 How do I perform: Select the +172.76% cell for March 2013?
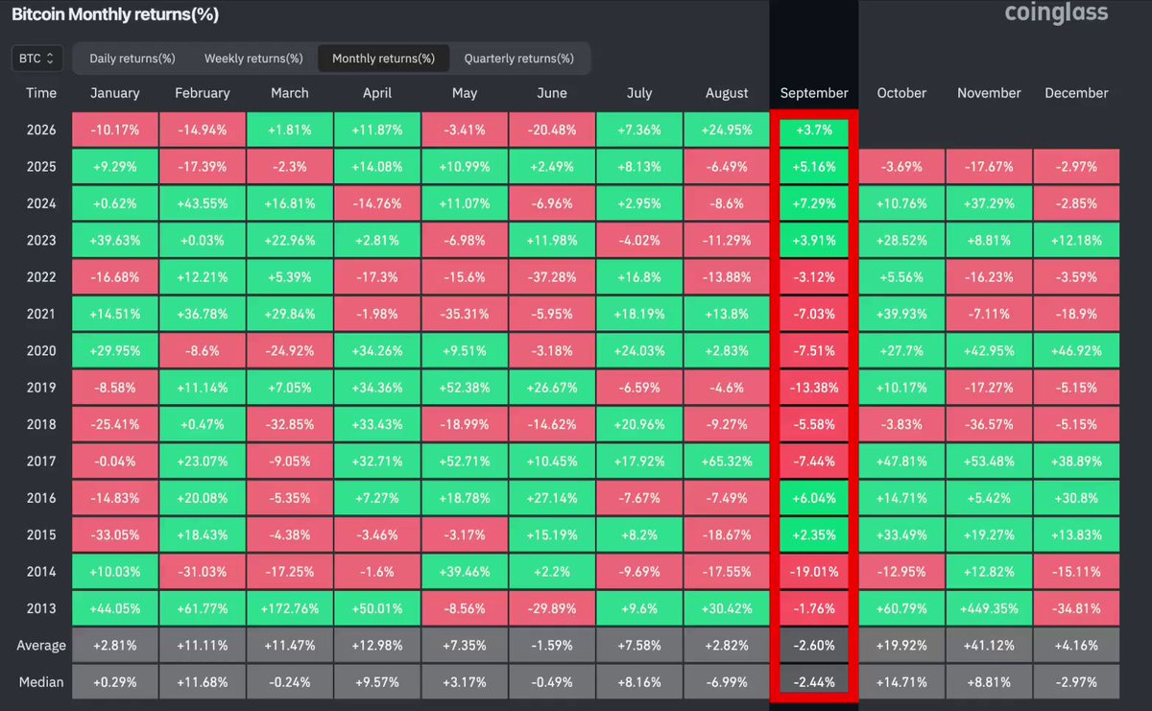pyautogui.click(x=290, y=608)
